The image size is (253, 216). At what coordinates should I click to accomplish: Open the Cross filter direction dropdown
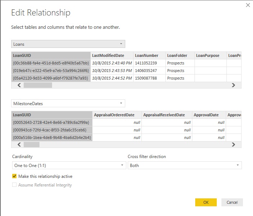(185, 165)
